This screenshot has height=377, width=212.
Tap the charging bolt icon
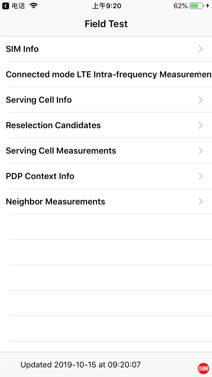pos(208,6)
